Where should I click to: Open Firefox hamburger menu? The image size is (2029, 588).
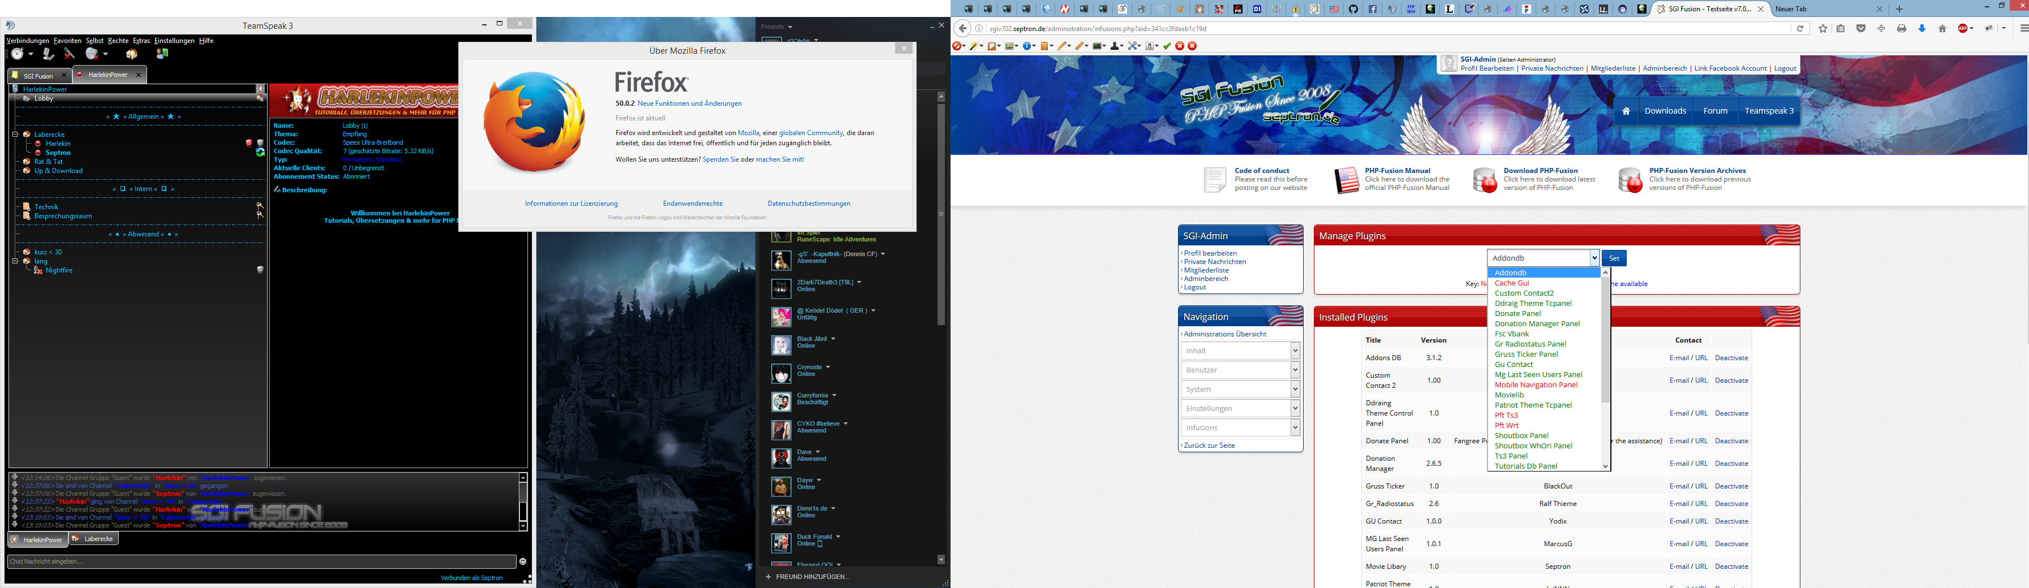[x=2024, y=28]
